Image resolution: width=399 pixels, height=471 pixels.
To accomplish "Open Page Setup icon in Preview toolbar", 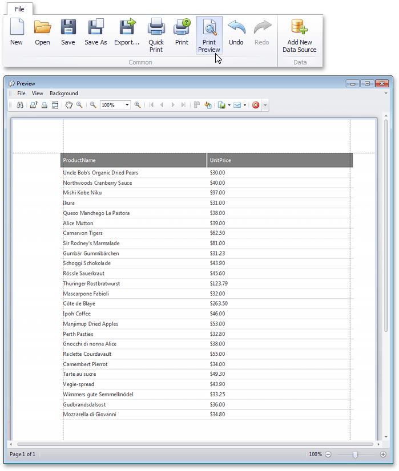I will pyautogui.click(x=55, y=105).
